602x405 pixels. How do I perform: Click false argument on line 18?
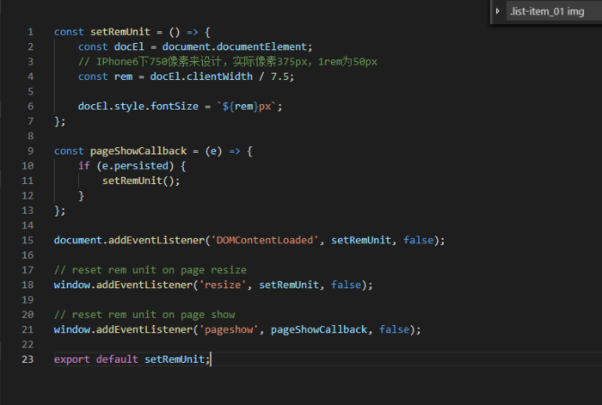coord(346,285)
